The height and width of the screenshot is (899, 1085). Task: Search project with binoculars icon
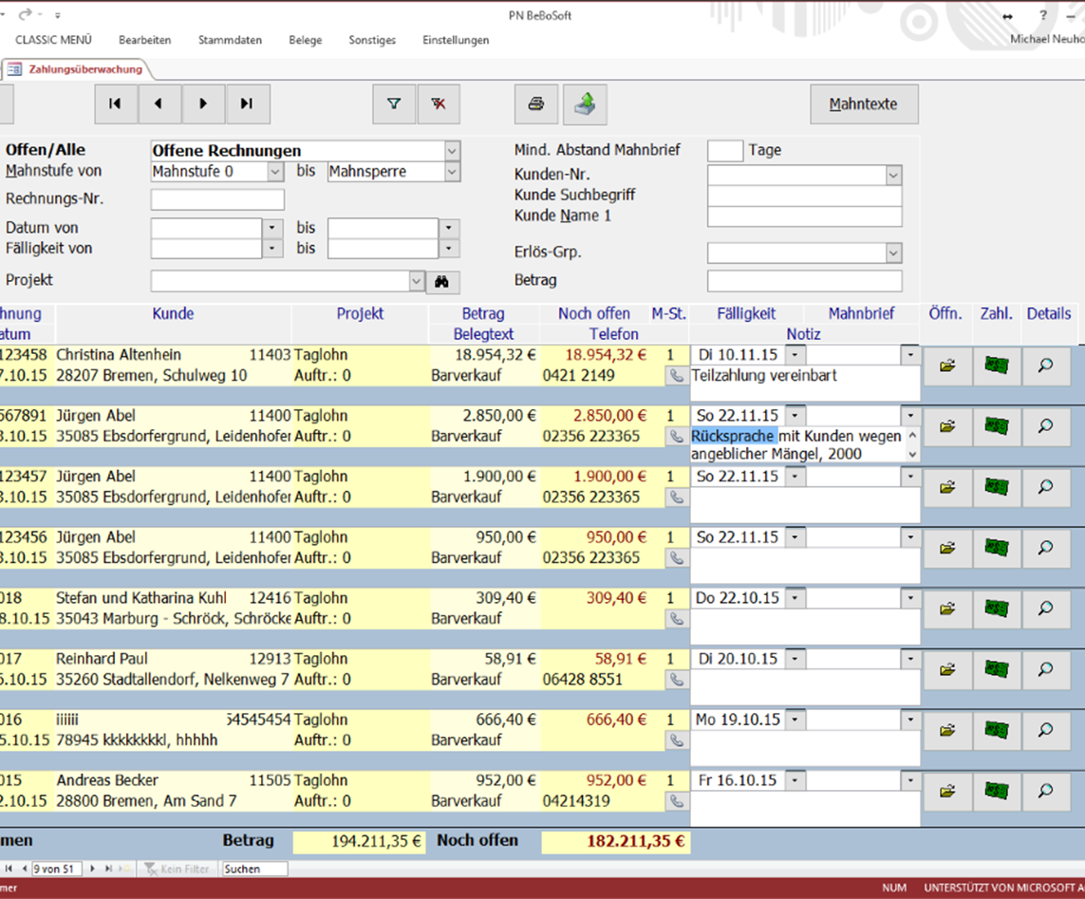(442, 281)
